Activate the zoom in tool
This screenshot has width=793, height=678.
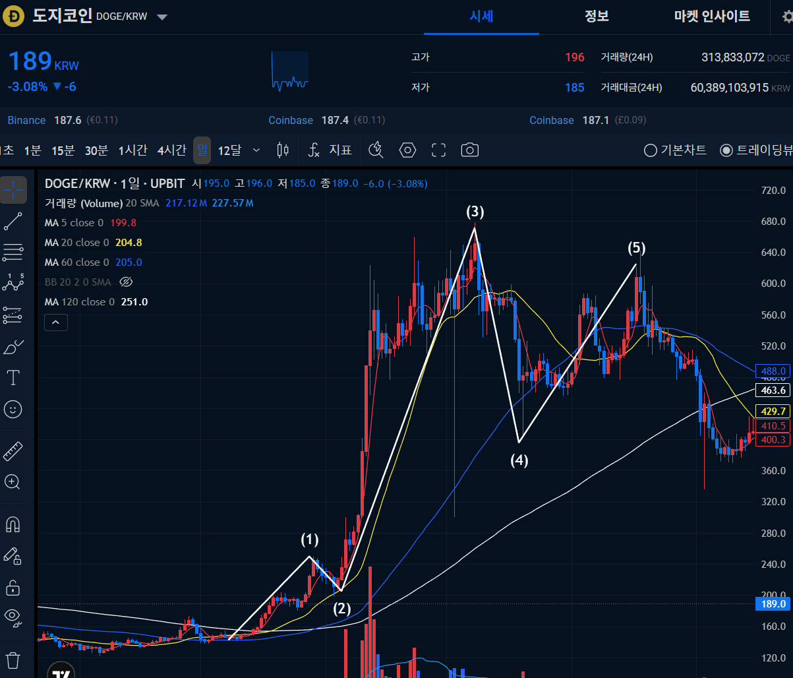13,482
